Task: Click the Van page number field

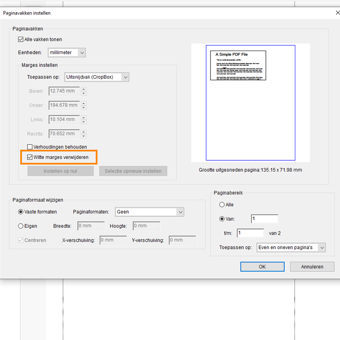Action: click(x=264, y=219)
